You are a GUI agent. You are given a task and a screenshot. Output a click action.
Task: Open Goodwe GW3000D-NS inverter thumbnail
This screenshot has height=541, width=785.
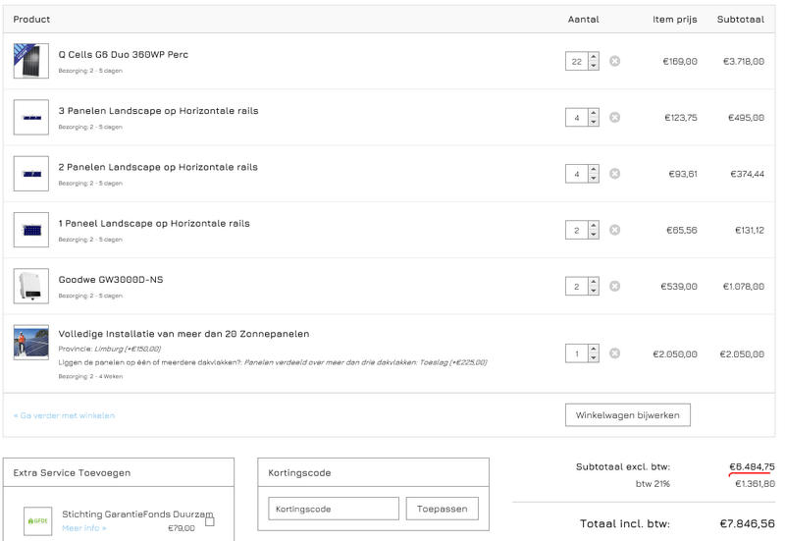point(31,286)
